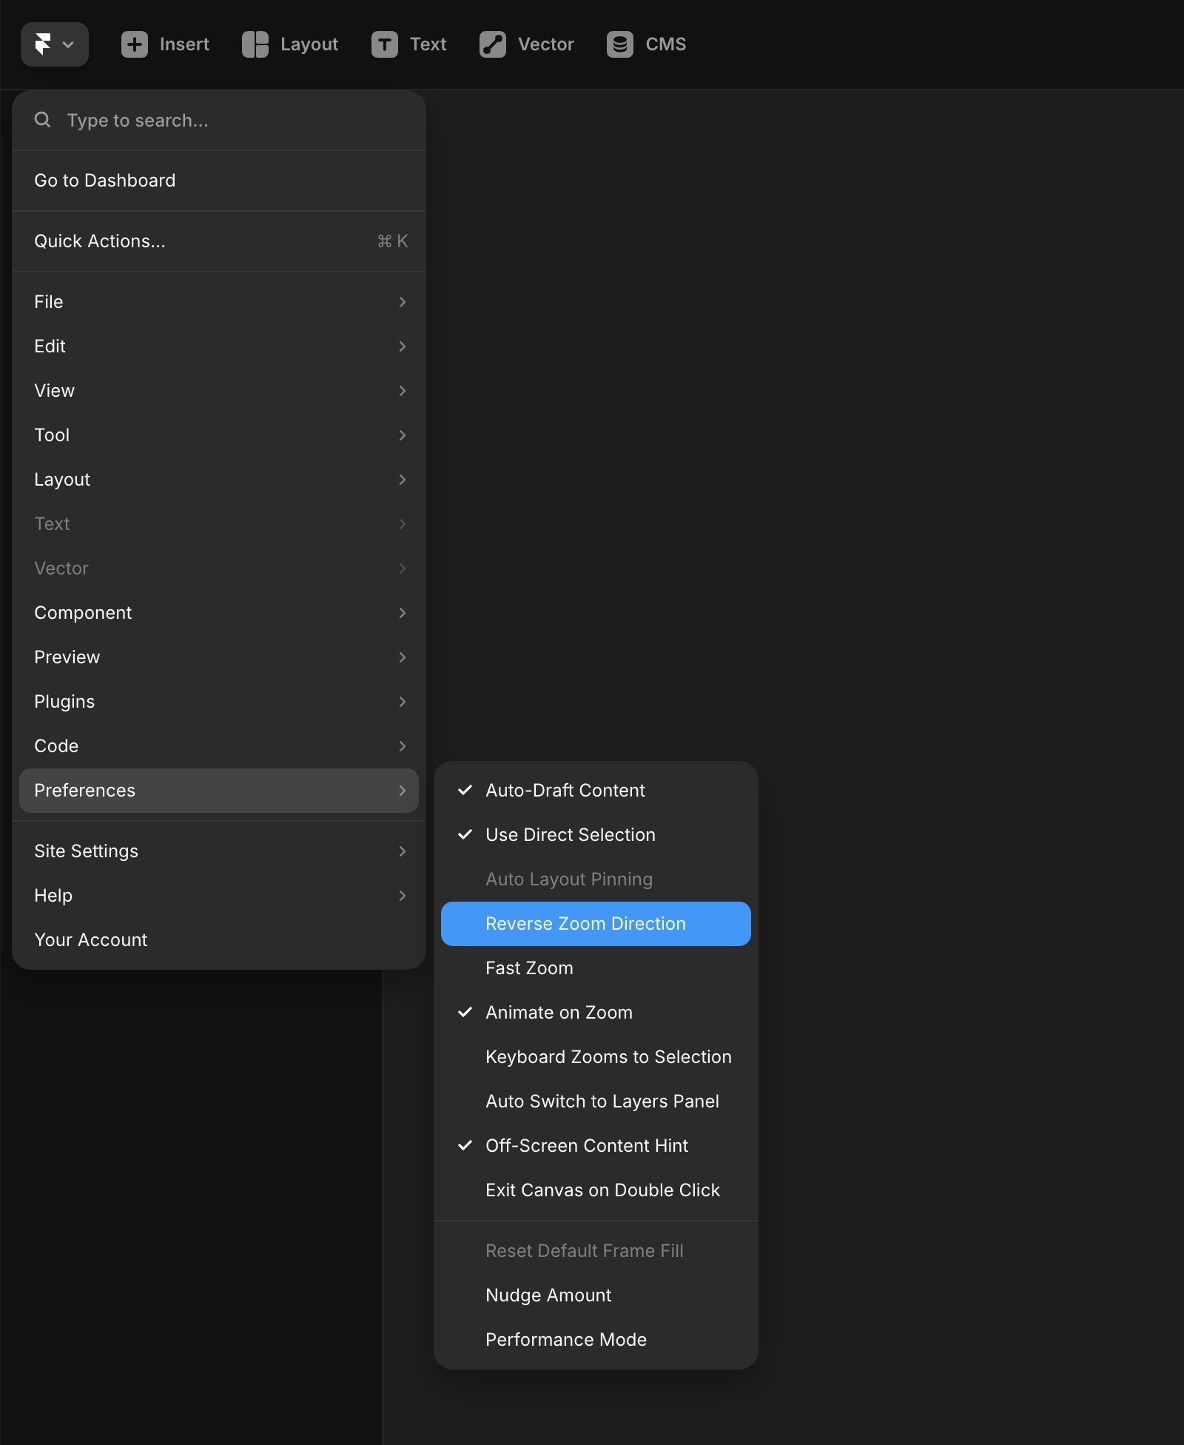Viewport: 1184px width, 1445px height.
Task: Click the disabled Text menu item
Action: [219, 524]
